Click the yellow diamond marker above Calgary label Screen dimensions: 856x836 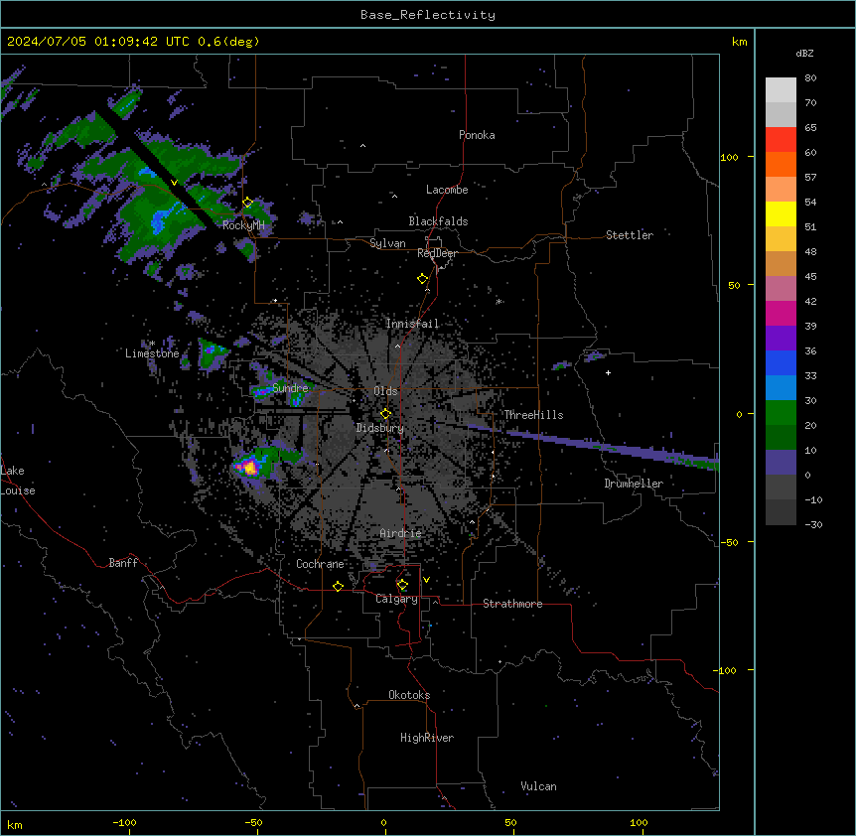tap(402, 585)
